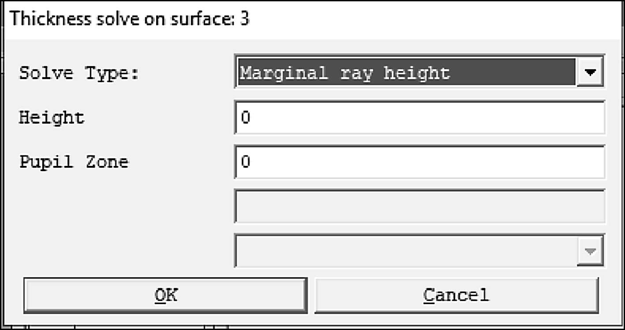
Task: Click the selected "Marginal ray height" value
Action: 344,72
